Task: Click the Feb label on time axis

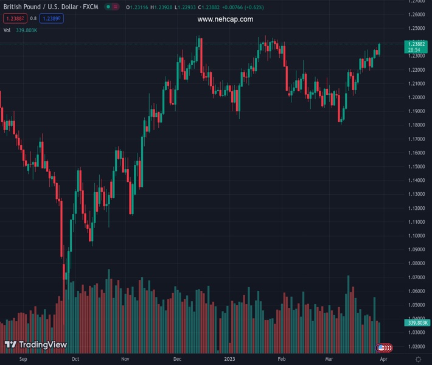Action: point(280,359)
